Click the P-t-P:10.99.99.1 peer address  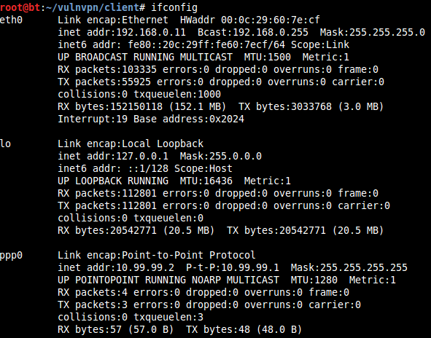pos(233,267)
